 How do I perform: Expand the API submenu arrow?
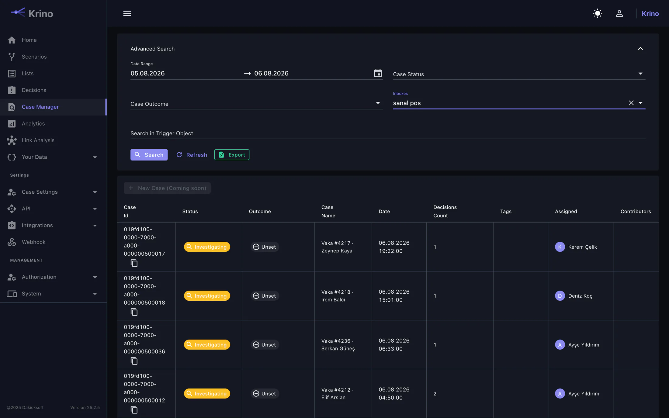coord(95,209)
